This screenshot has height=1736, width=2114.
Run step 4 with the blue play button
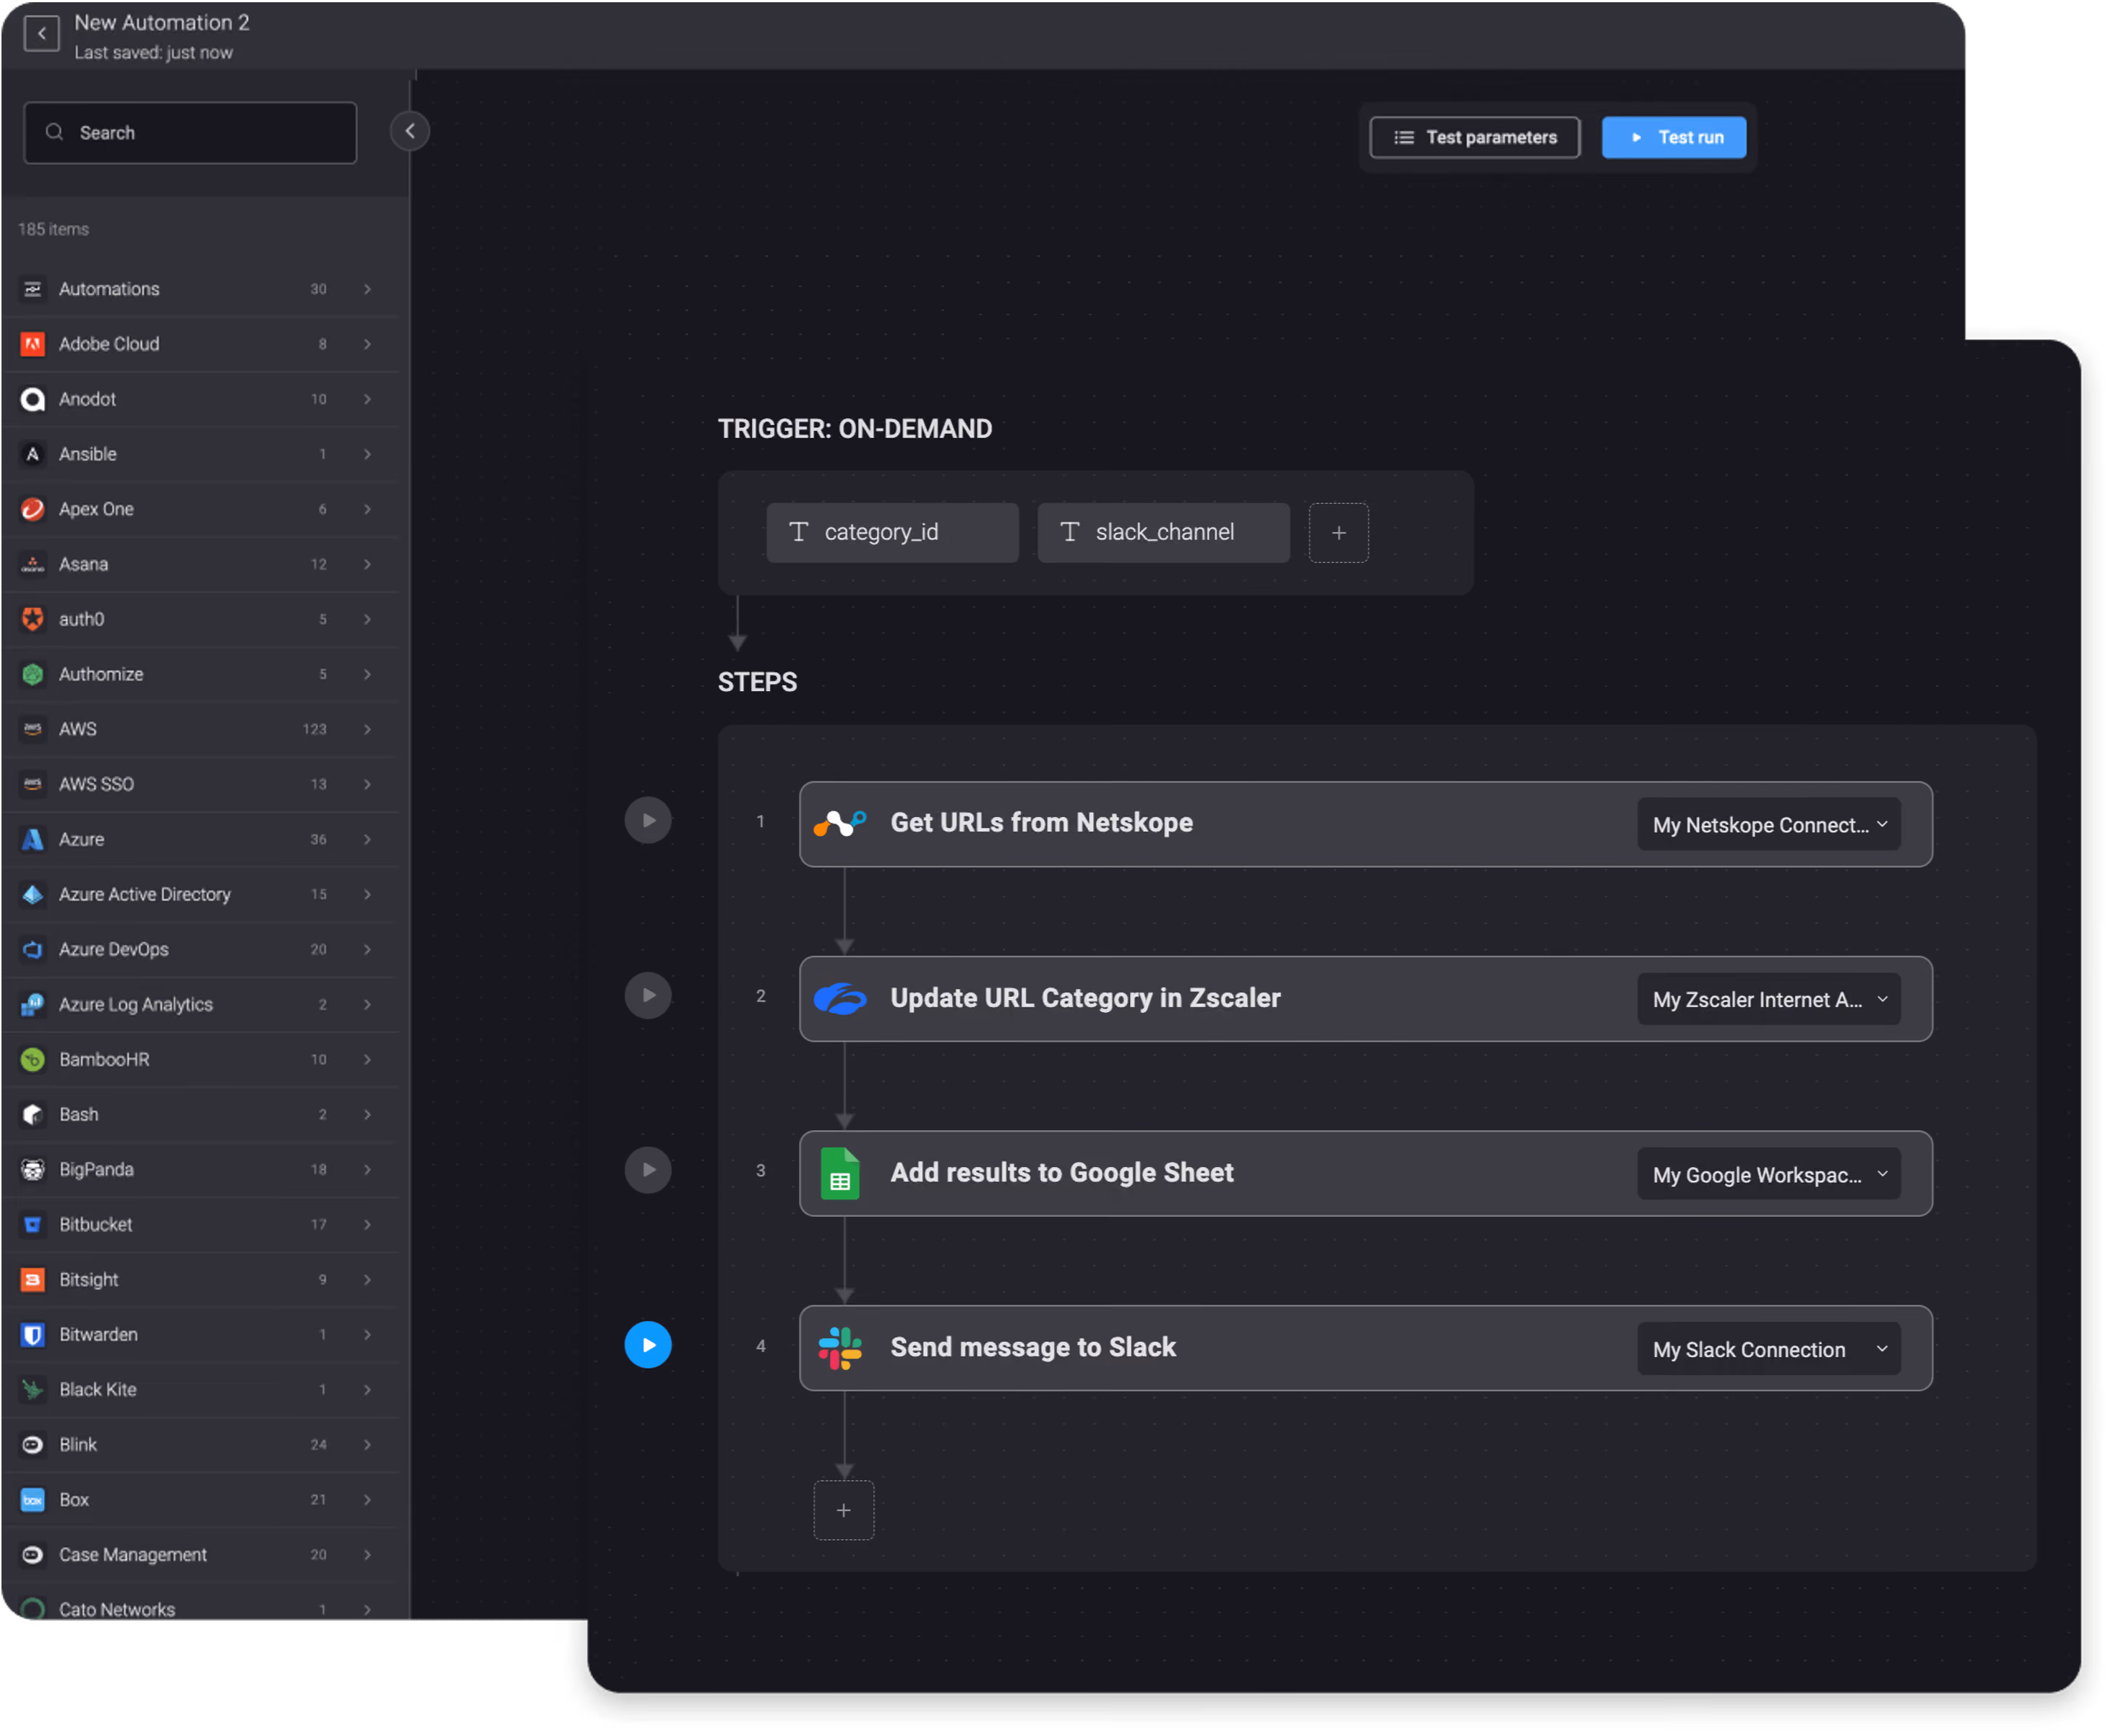(648, 1345)
